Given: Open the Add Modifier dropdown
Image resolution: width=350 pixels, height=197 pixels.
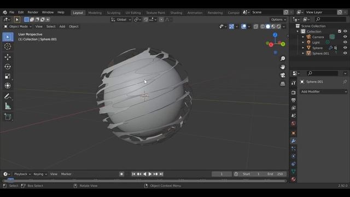Looking at the screenshot, I should (324, 91).
